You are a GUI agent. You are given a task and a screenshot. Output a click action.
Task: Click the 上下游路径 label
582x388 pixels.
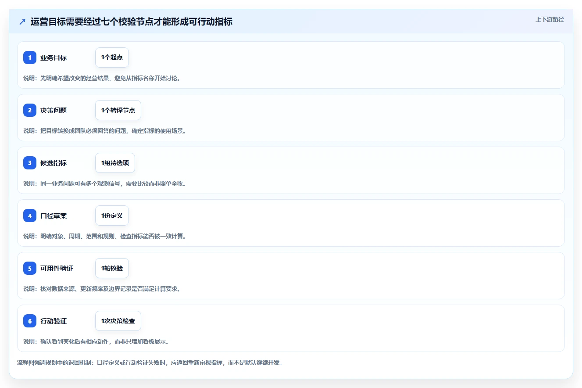click(x=550, y=19)
